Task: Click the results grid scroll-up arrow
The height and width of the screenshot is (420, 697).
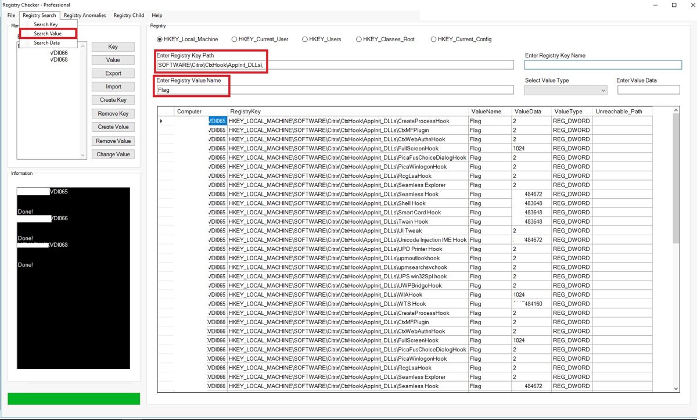Action: pos(676,110)
